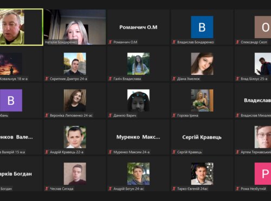Select Наталія Бондаренко video tile
The image size is (271, 201).
[x=75, y=27]
